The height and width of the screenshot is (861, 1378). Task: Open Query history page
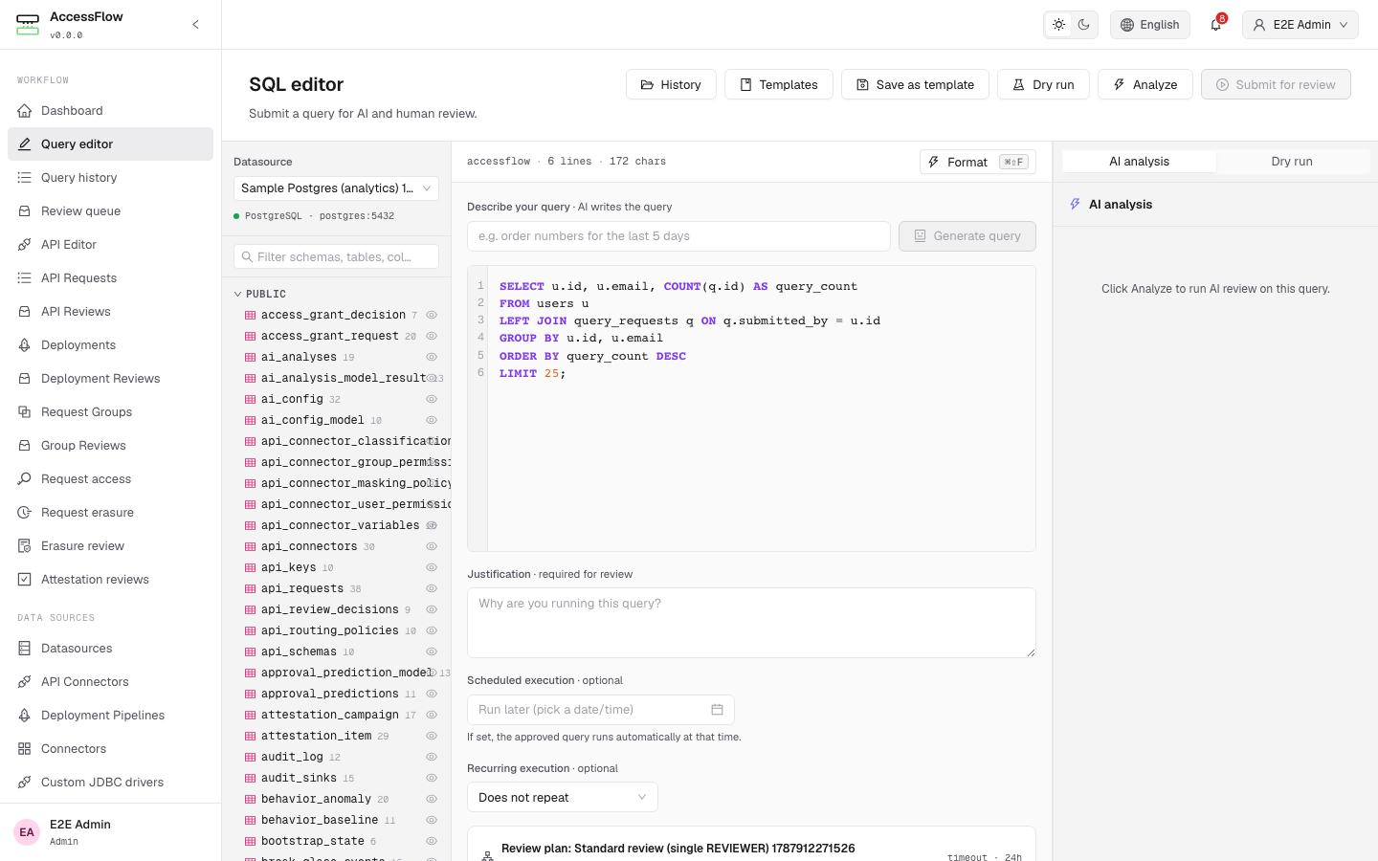110,178
